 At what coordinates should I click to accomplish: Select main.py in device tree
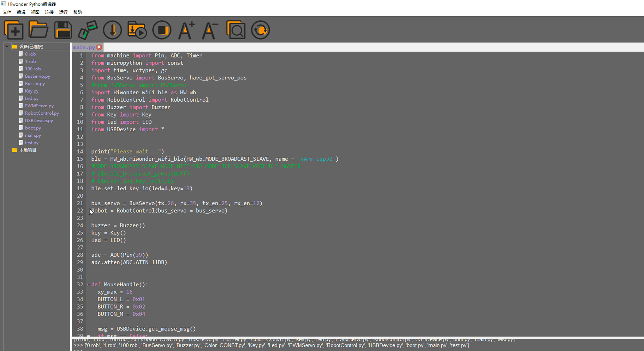point(33,136)
